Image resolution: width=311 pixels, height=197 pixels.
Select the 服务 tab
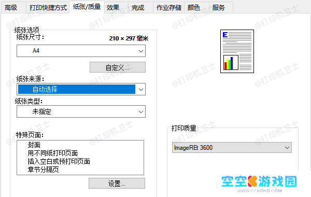coord(221,8)
